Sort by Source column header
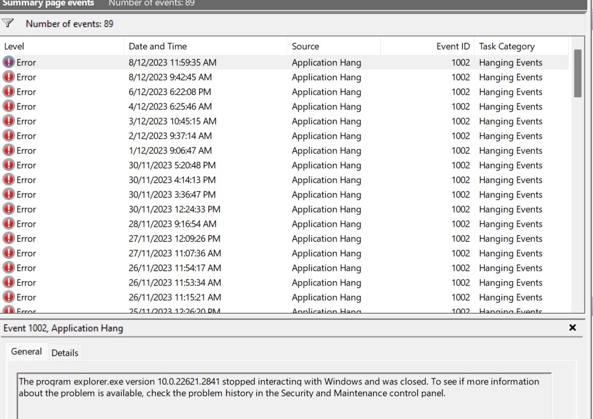 (334, 46)
